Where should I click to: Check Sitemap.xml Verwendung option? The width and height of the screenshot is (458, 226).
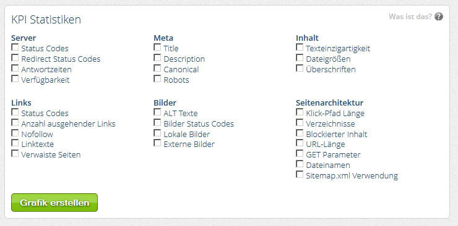(300, 175)
